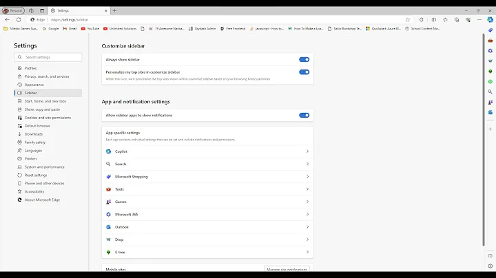
Task: Open Downloads settings section
Action: tap(48, 134)
